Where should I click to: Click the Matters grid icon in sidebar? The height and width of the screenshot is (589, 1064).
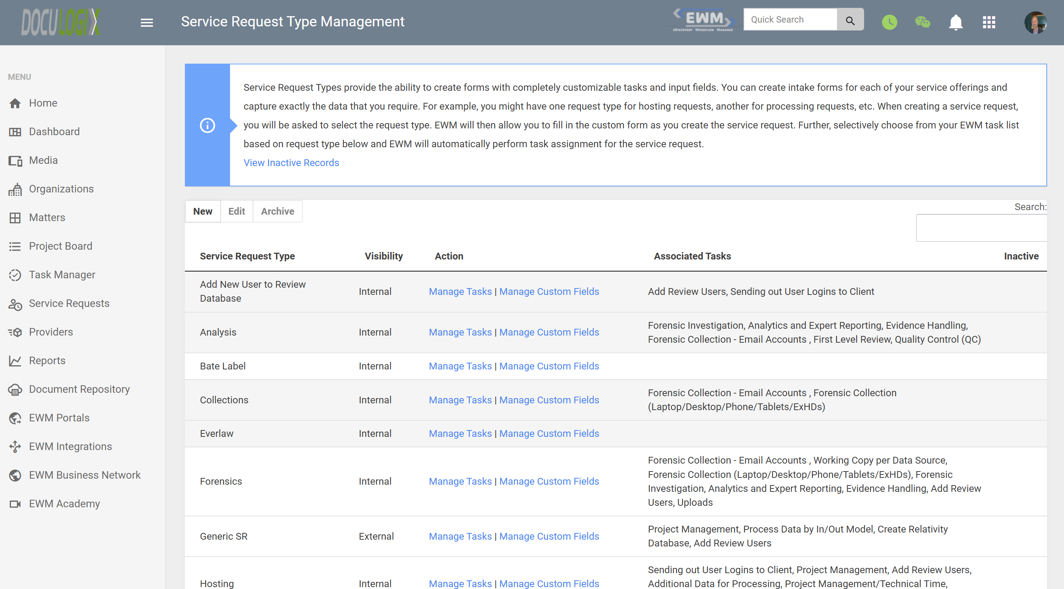pyautogui.click(x=15, y=218)
